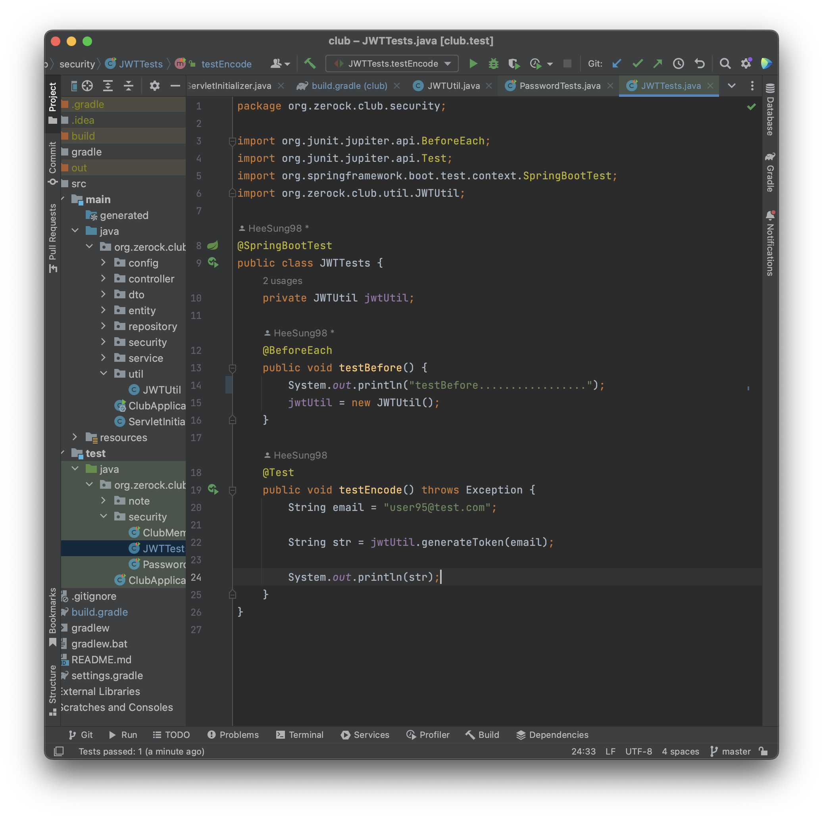Expand the config package folder

[103, 263]
